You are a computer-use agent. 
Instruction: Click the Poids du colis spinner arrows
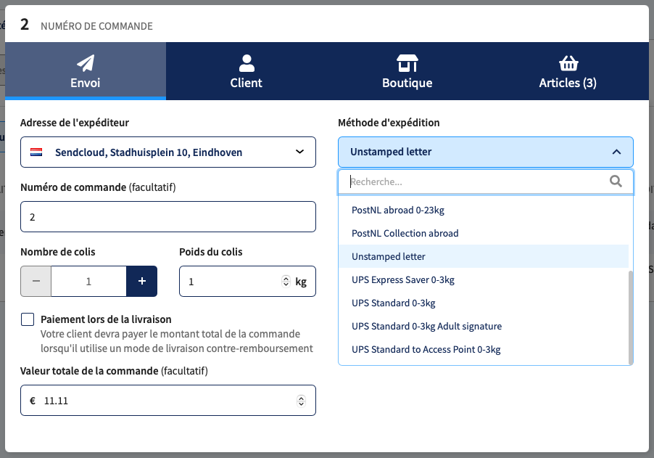pos(286,282)
